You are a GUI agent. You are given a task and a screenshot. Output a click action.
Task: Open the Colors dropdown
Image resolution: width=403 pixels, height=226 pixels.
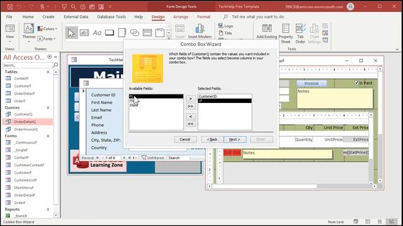[x=48, y=29]
